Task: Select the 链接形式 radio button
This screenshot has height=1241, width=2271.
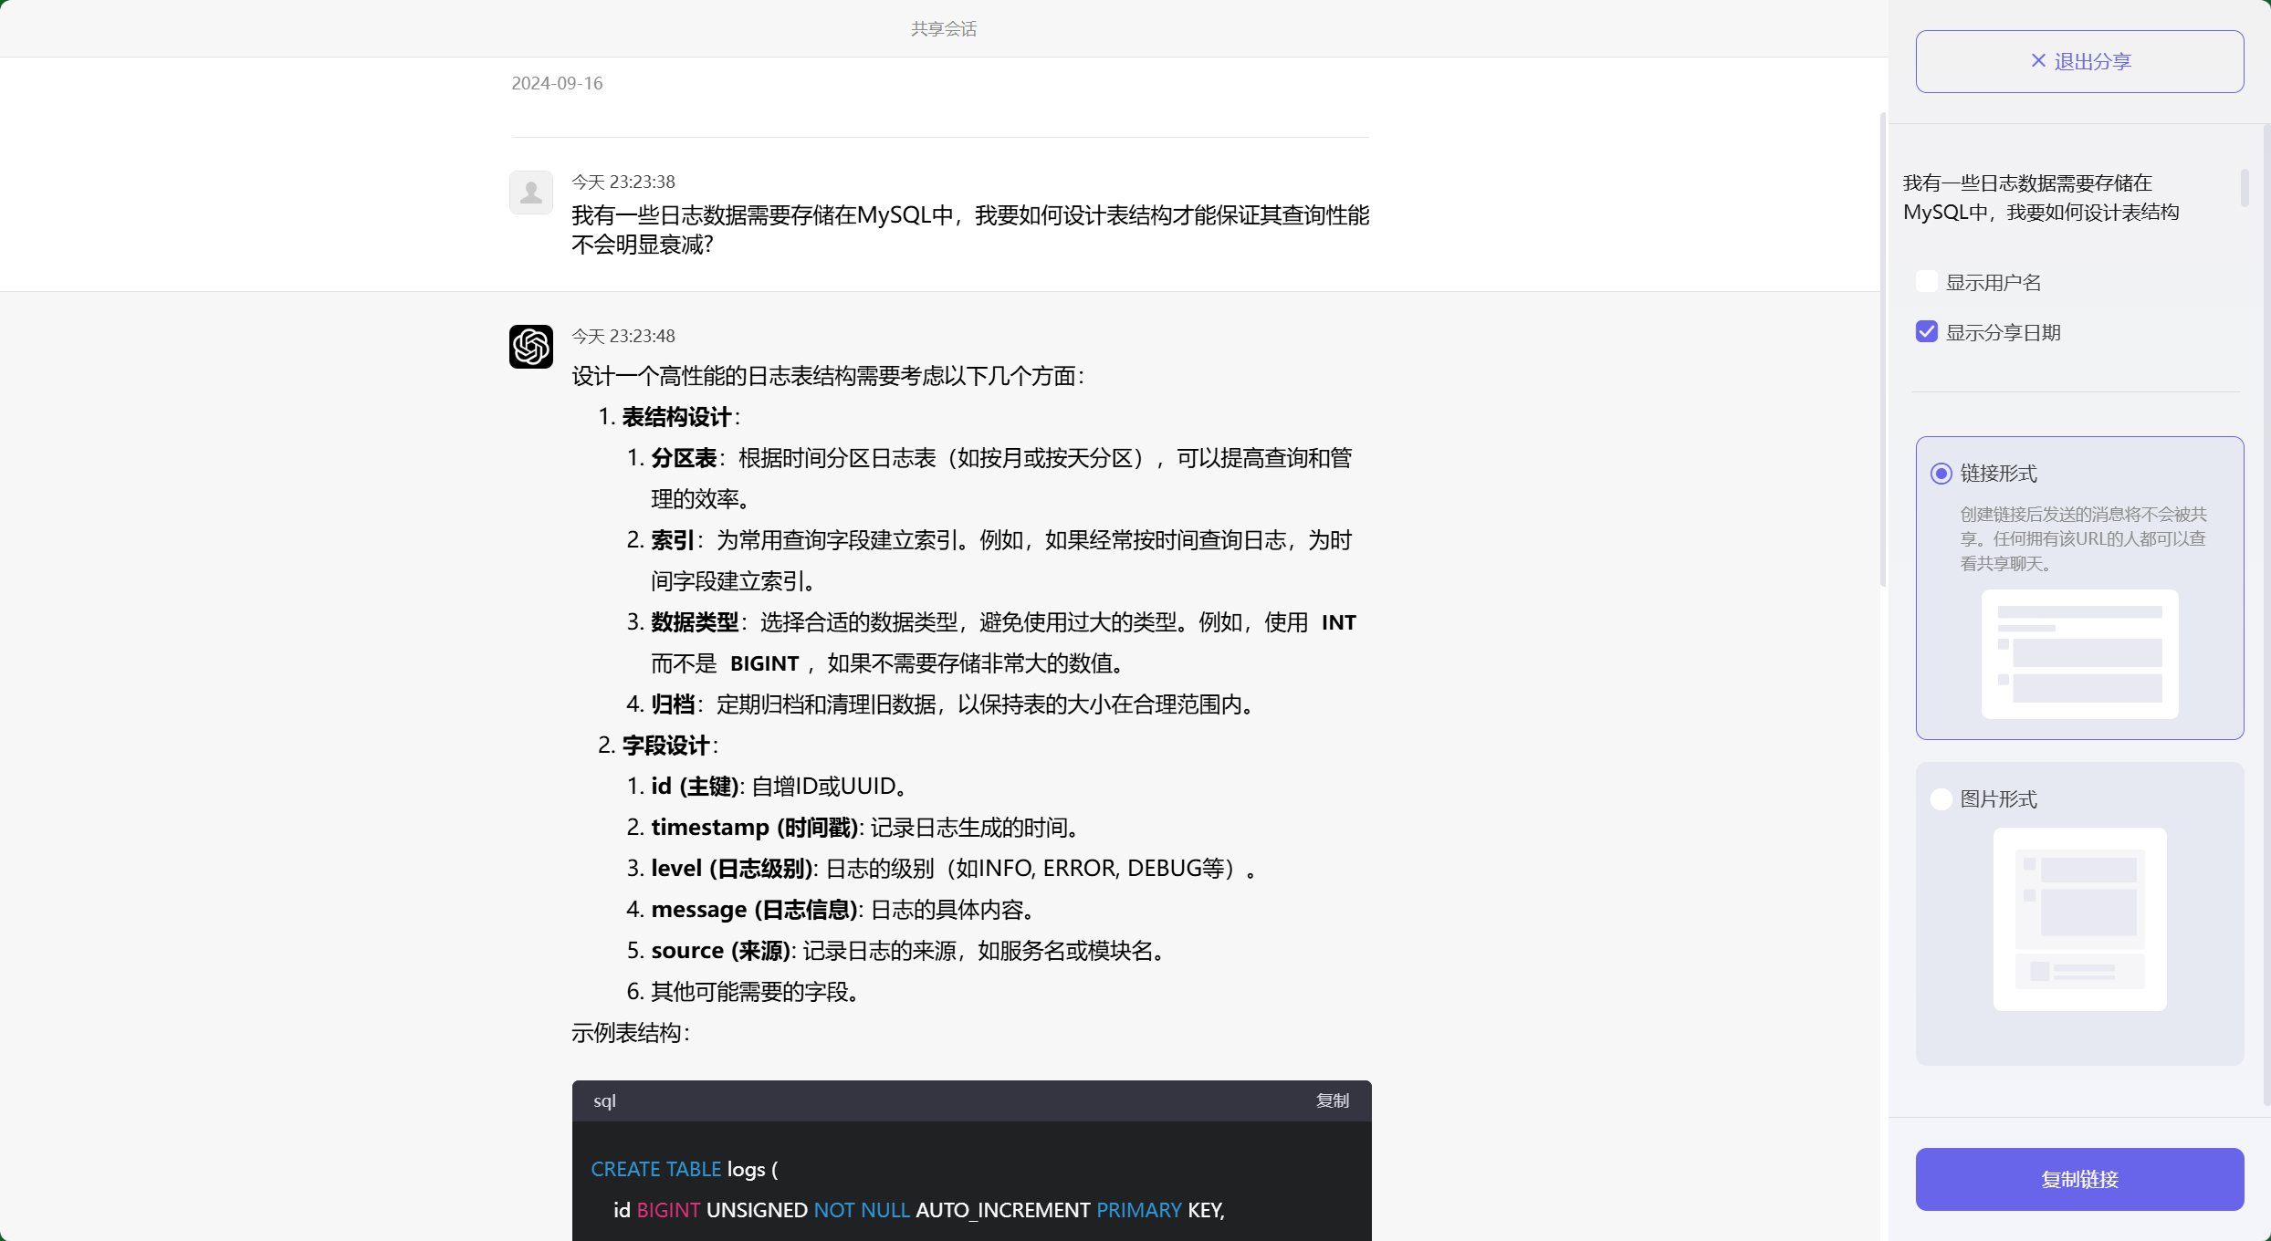Action: click(1941, 474)
